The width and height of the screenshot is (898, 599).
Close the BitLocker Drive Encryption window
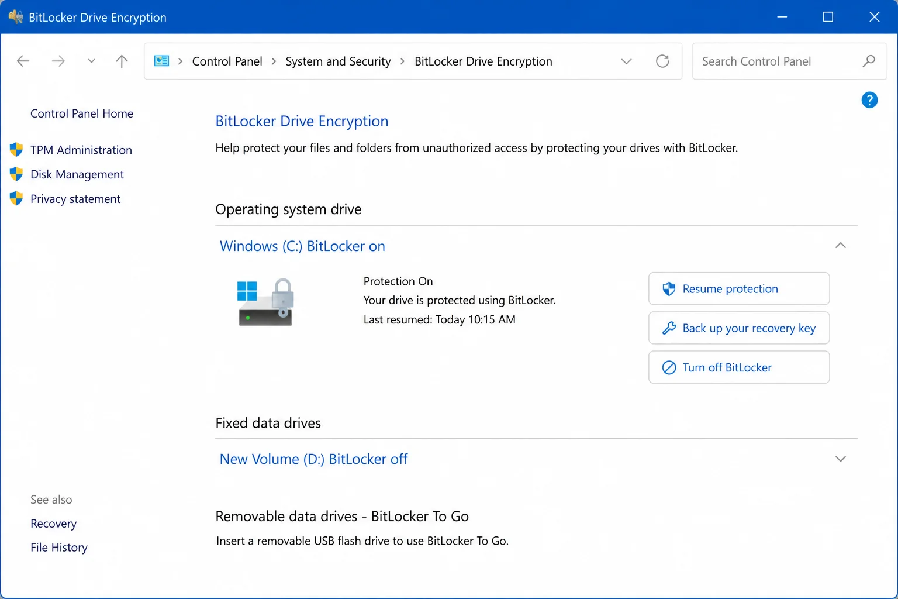(x=874, y=17)
